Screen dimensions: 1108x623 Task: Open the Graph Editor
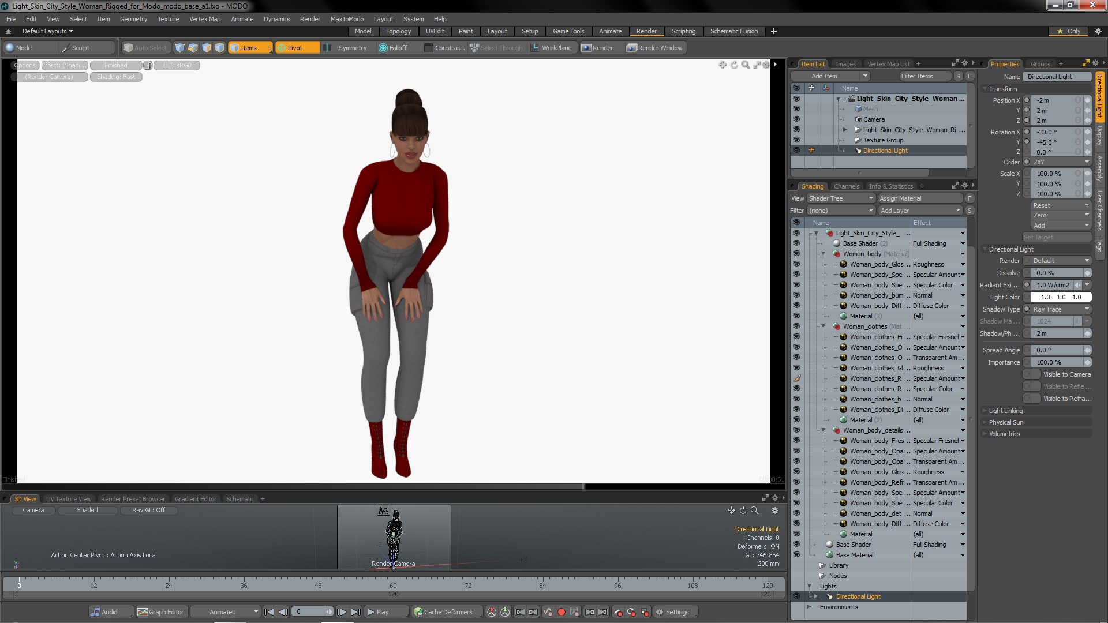(x=160, y=612)
